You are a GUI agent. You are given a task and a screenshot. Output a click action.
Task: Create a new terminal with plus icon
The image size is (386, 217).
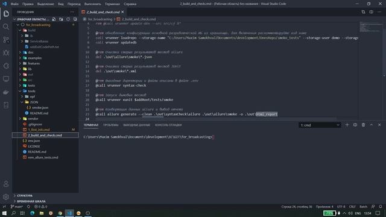coord(347,125)
